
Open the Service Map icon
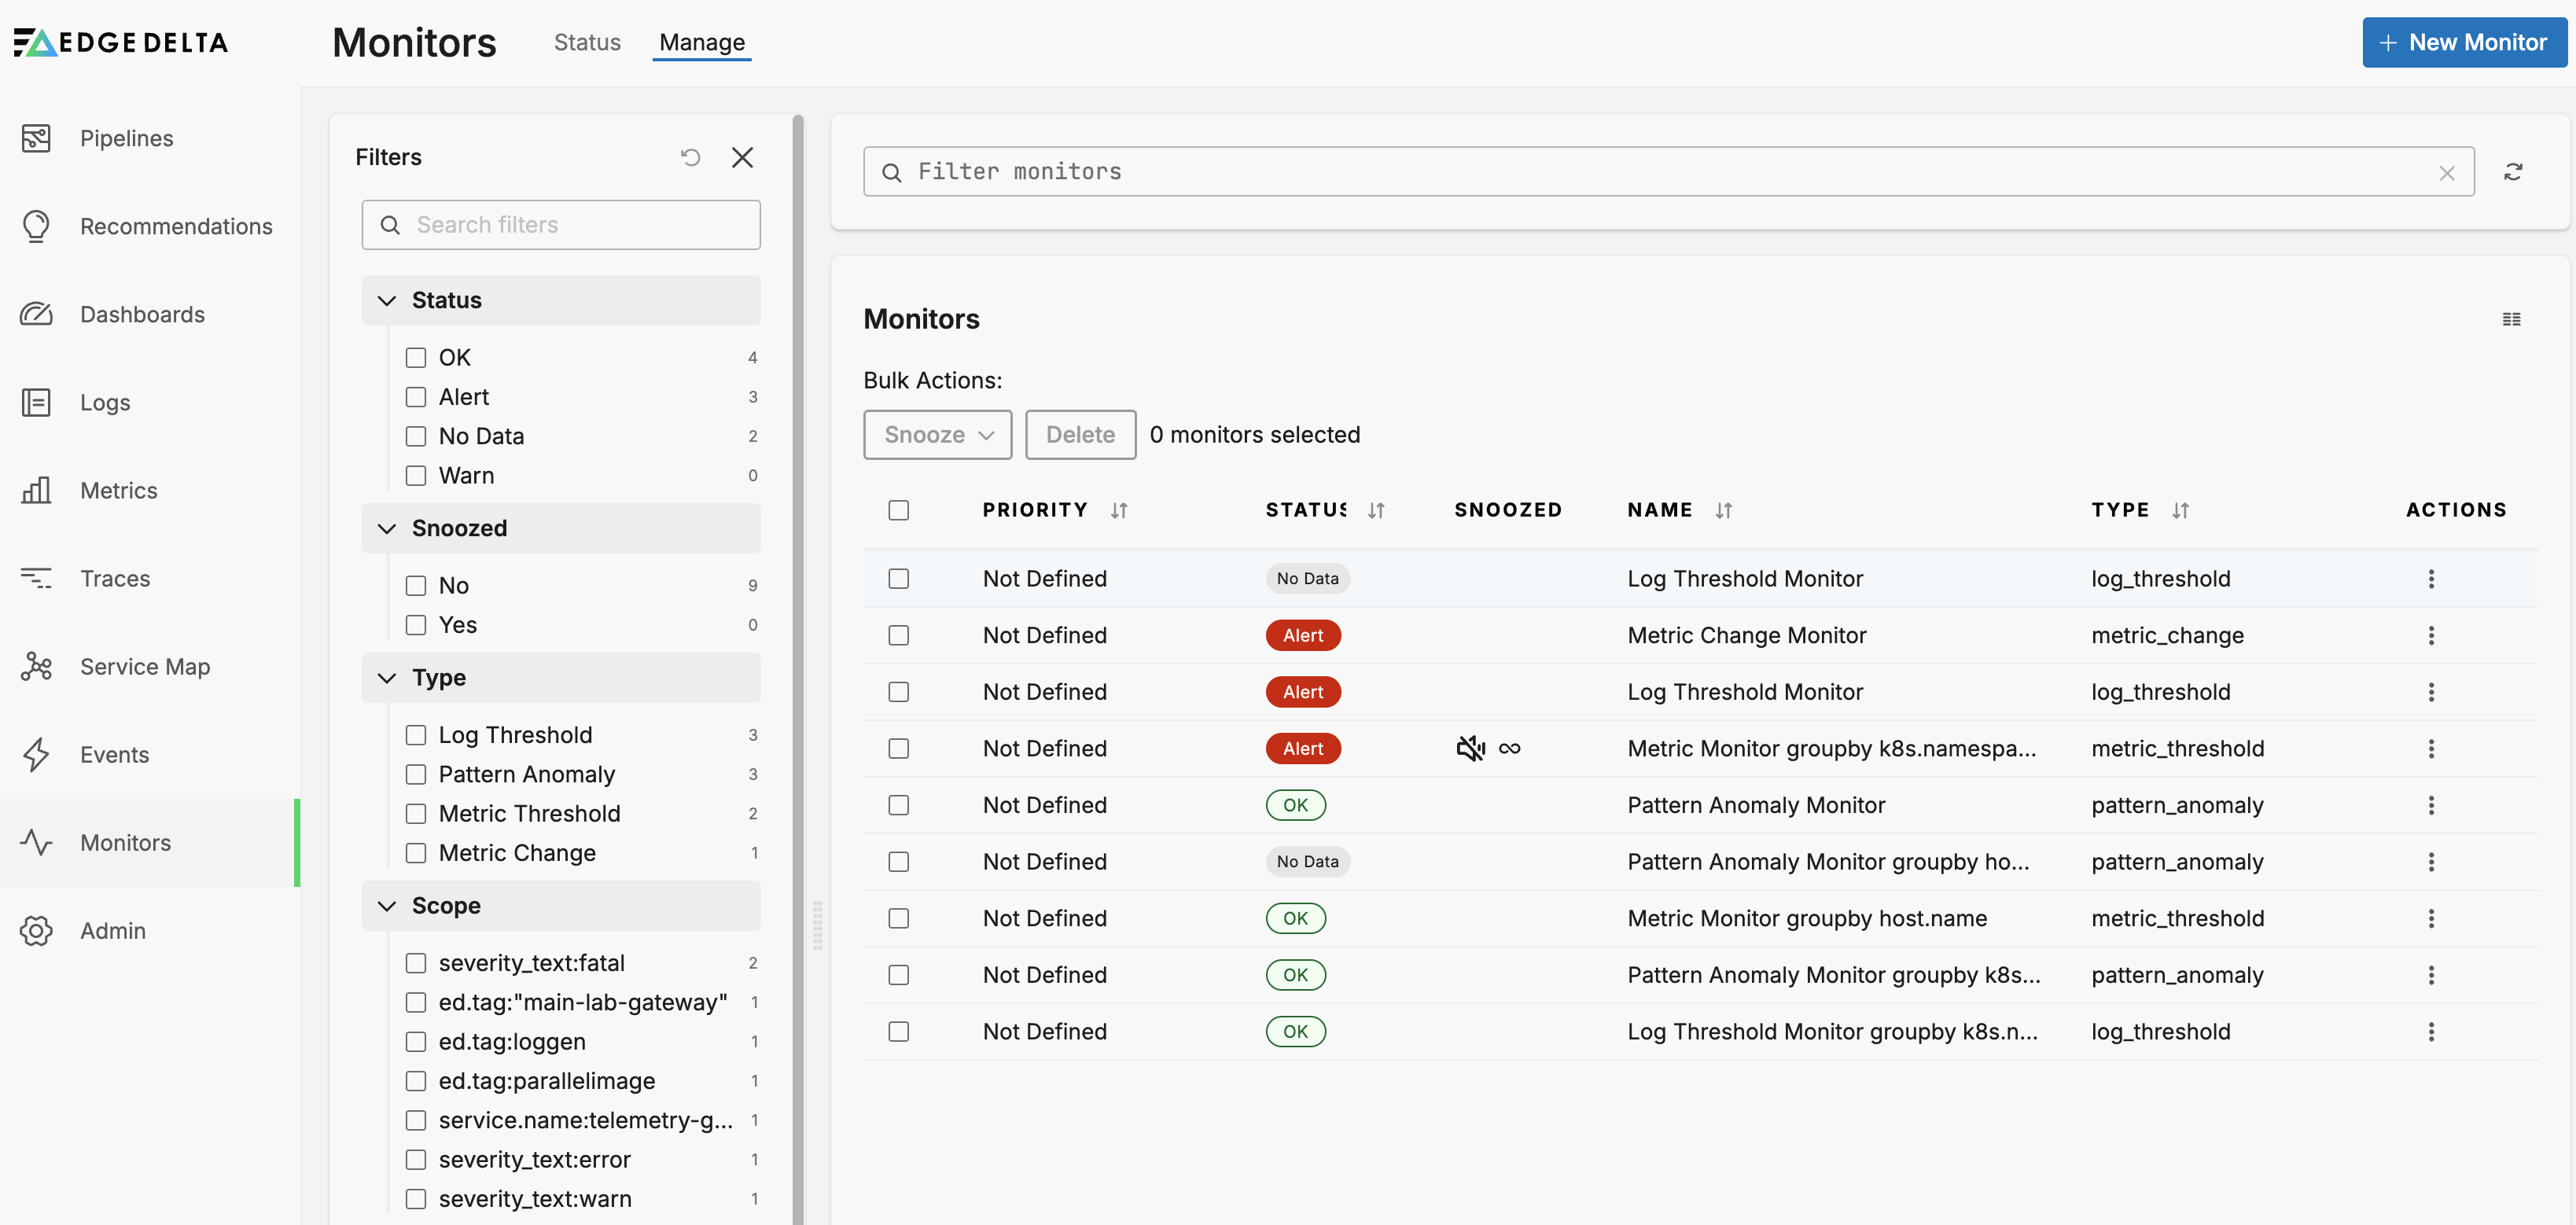point(36,666)
